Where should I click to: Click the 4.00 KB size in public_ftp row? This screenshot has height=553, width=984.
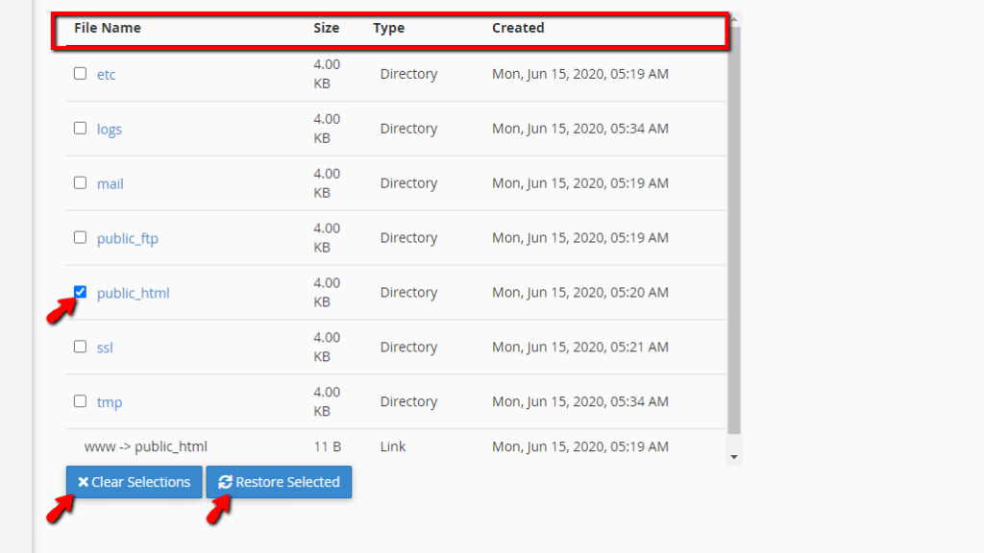tap(327, 238)
